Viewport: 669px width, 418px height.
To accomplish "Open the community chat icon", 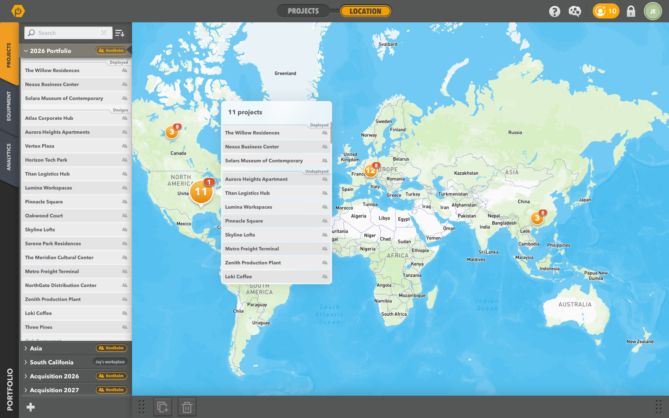I will point(574,12).
